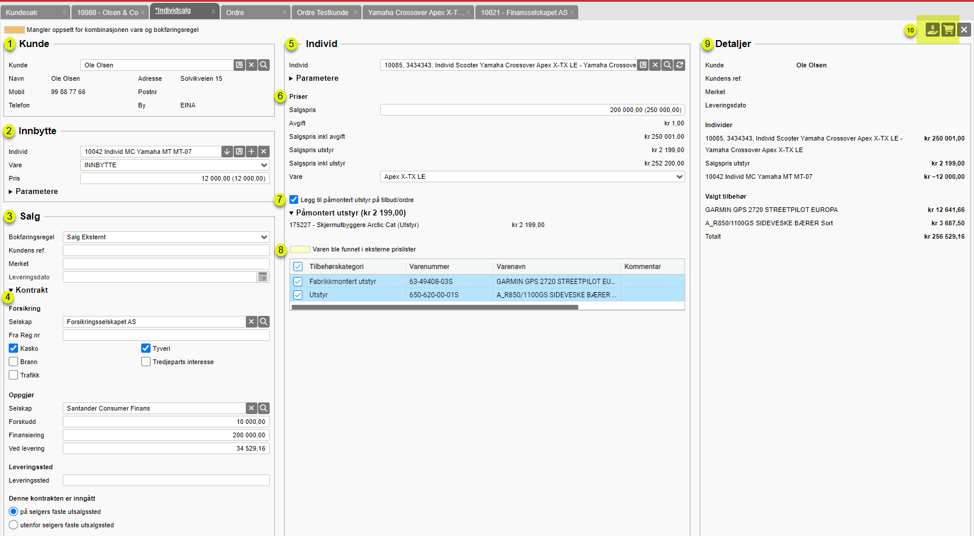Close the Individsalg form with the top X
The height and width of the screenshot is (536, 974).
pos(964,30)
